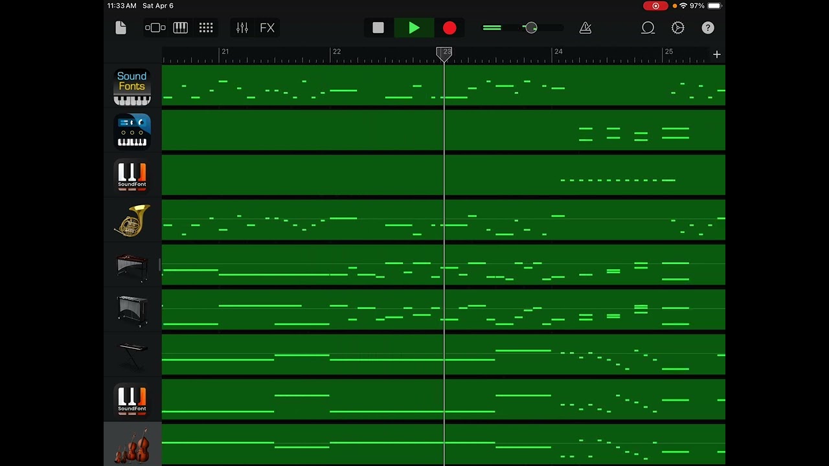Select the synth keyboard track region
Viewport: 829px width, 466px height.
tap(444, 131)
